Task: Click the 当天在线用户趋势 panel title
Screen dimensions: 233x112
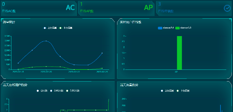Action: (15, 85)
